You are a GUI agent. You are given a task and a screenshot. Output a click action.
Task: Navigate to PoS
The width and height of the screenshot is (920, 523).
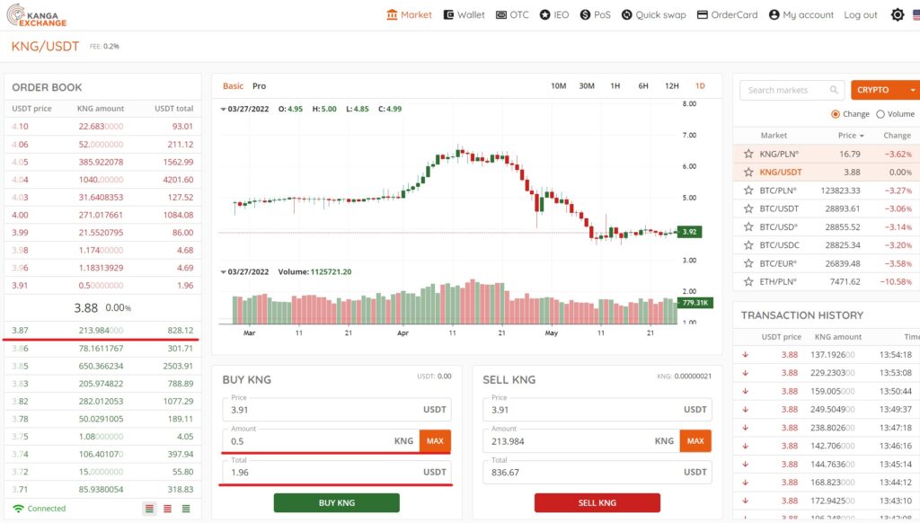pos(595,14)
